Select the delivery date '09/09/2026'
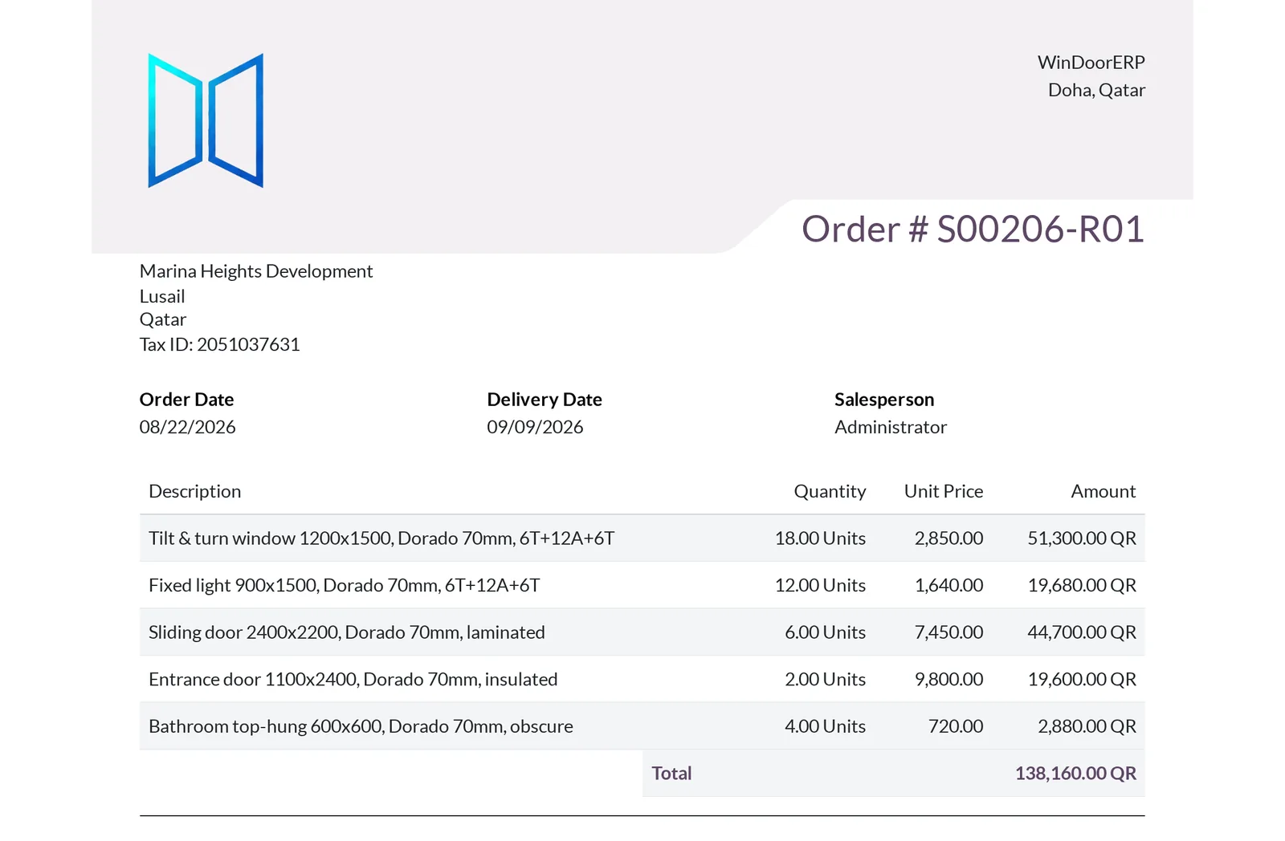1285x841 pixels. [535, 427]
